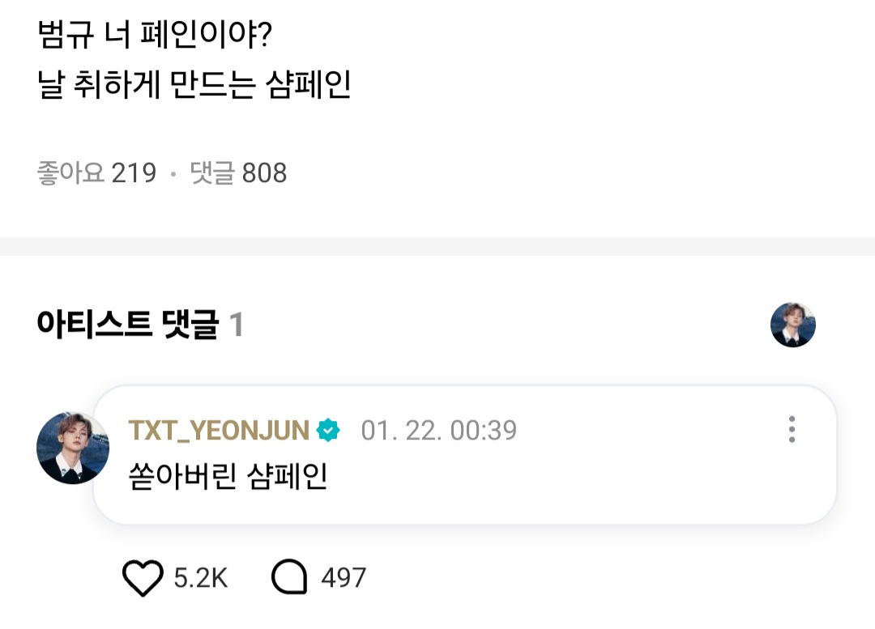Like Yeonjun's comment with the heart icon
The width and height of the screenshot is (875, 629).
[143, 579]
